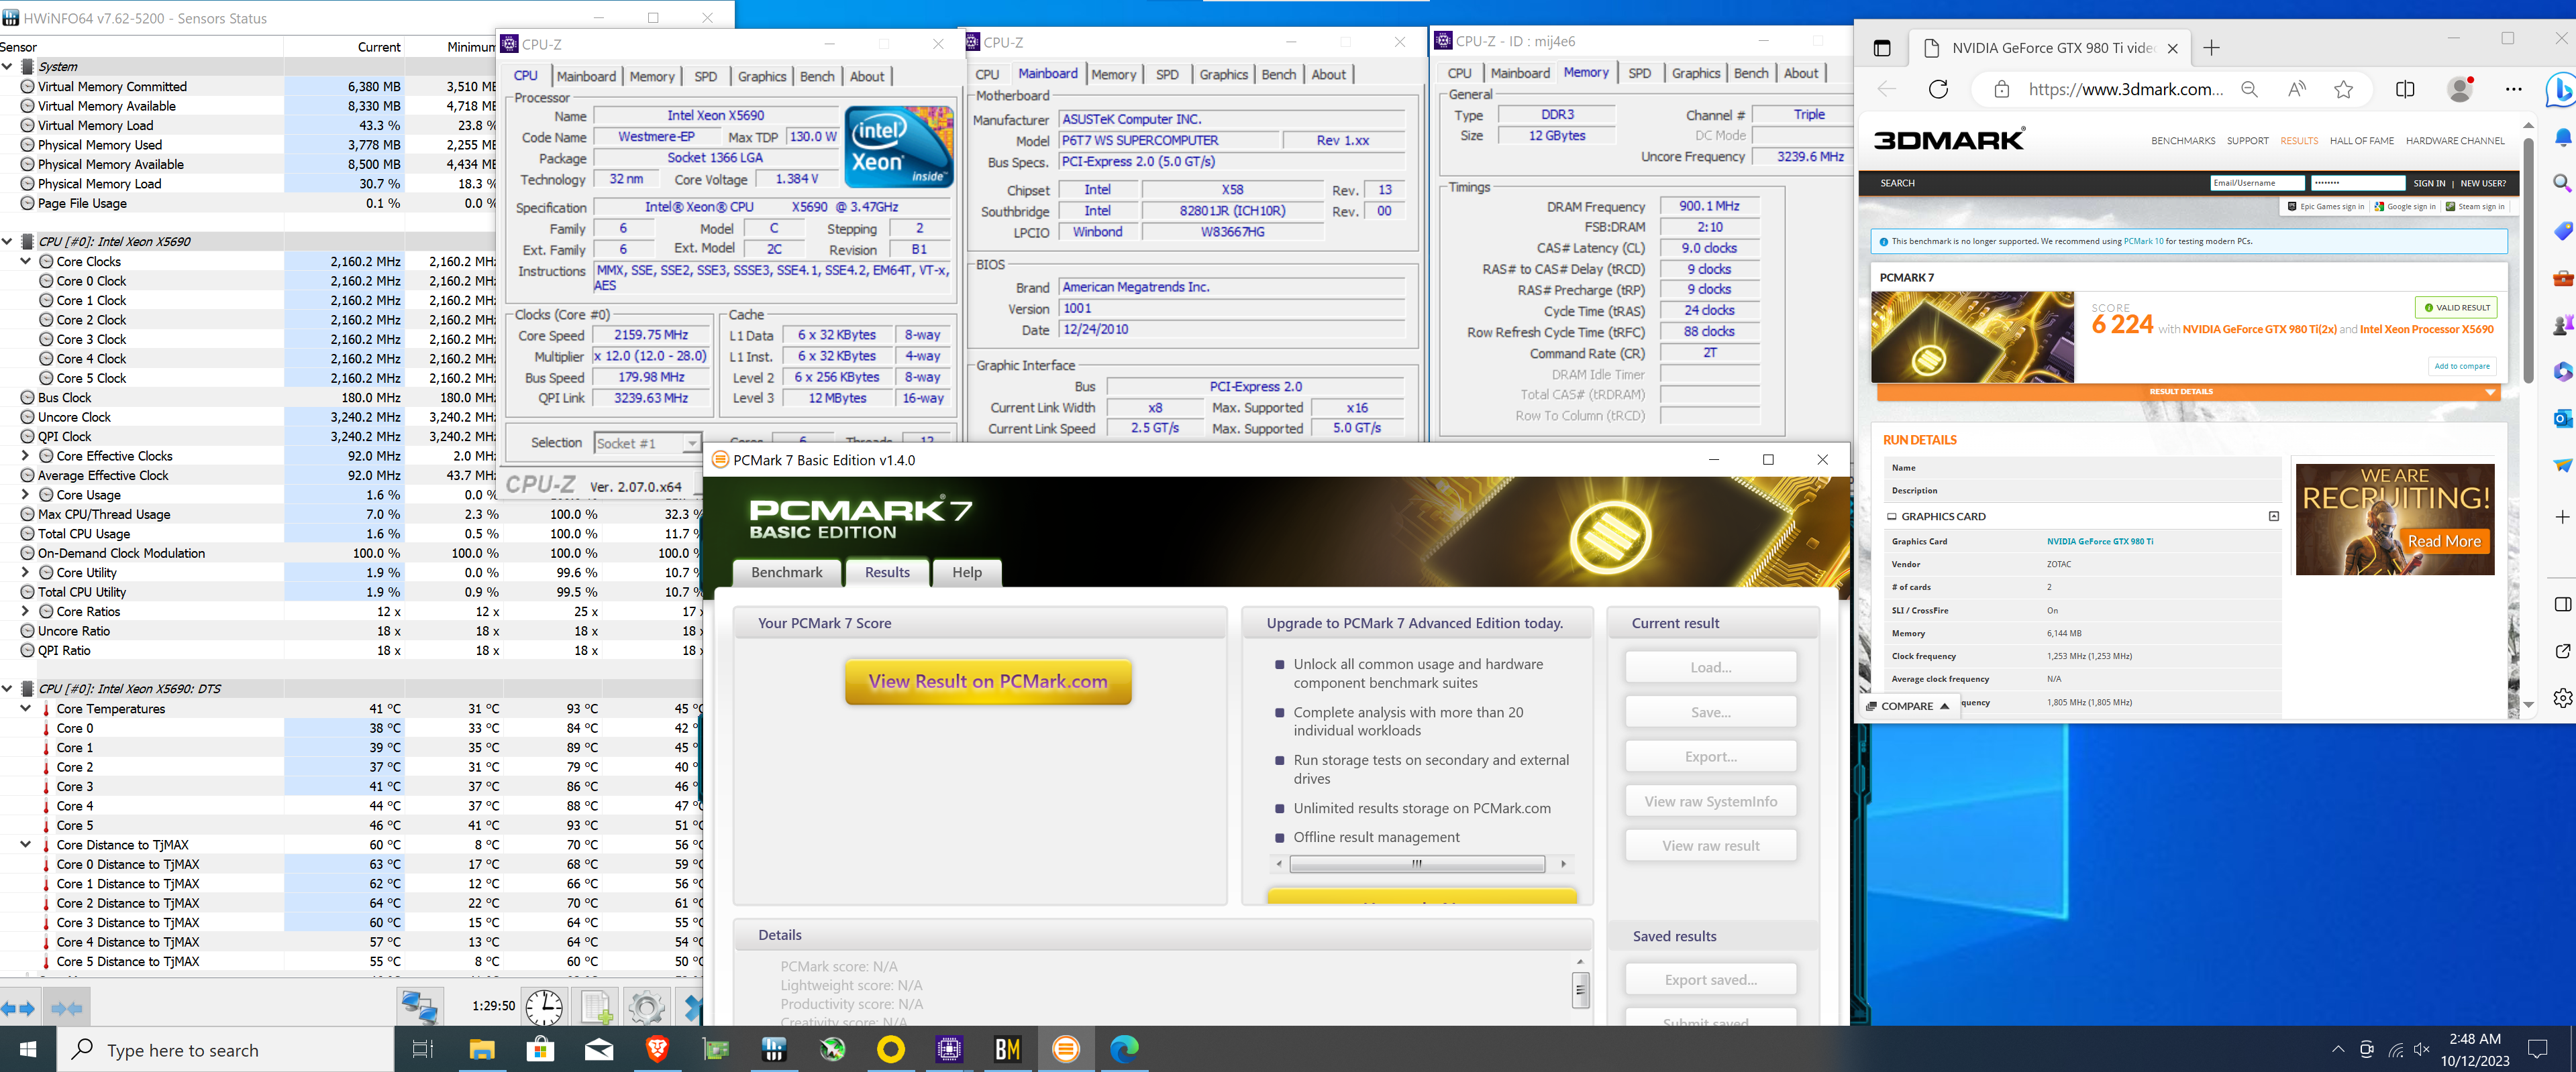Open Edge split screen icon
The width and height of the screenshot is (2576, 1072).
coord(2405,89)
